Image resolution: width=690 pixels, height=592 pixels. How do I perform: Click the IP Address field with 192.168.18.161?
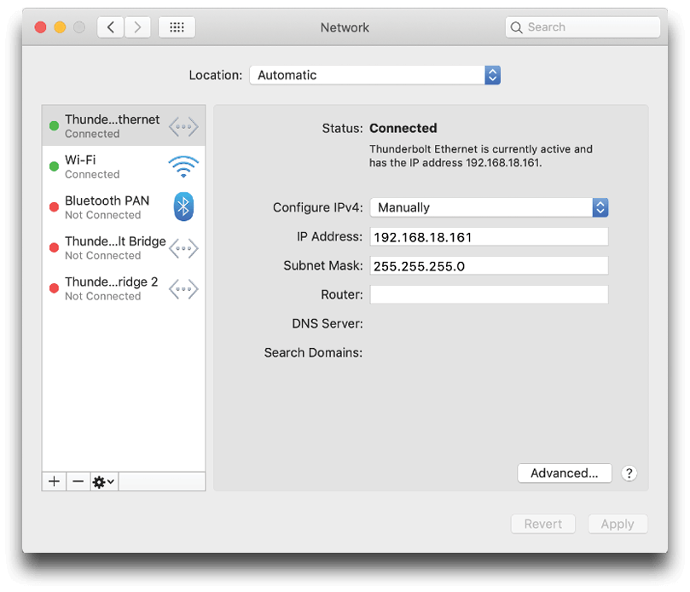tap(489, 237)
